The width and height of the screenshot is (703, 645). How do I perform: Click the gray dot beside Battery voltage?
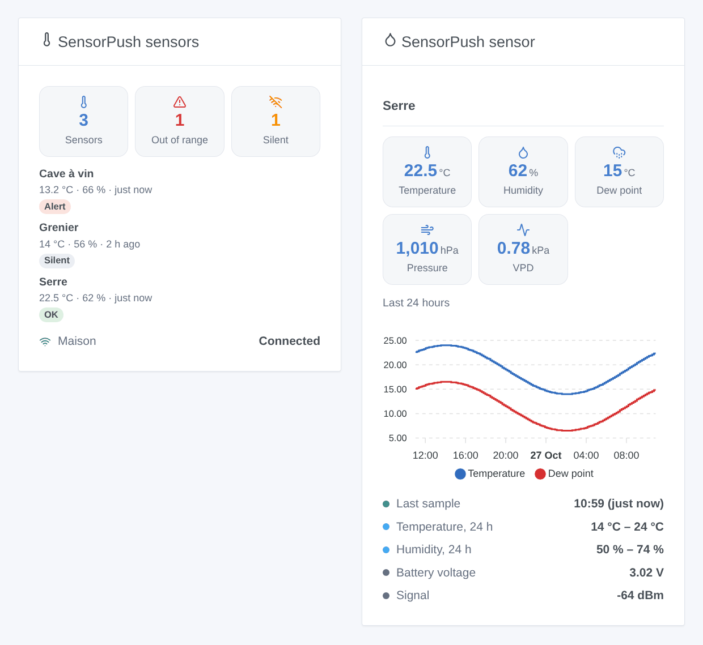coord(386,573)
